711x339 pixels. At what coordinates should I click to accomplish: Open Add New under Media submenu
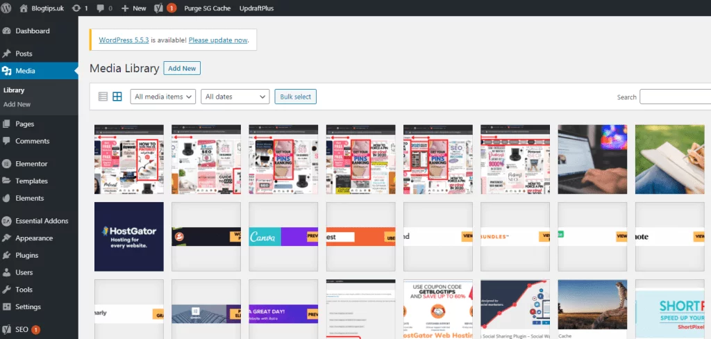(17, 104)
